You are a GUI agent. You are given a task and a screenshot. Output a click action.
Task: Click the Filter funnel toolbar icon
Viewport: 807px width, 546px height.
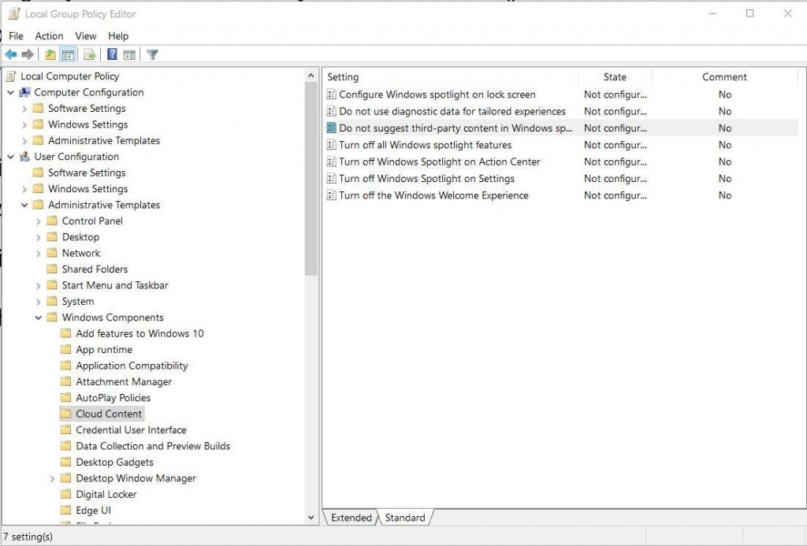[152, 54]
